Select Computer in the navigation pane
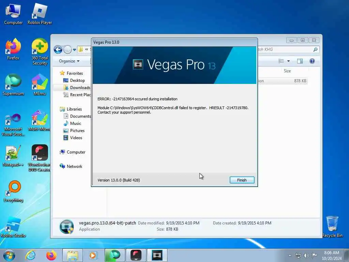 click(73, 152)
